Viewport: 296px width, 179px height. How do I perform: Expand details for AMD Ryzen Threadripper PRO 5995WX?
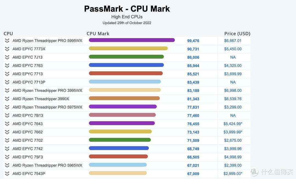[7, 41]
